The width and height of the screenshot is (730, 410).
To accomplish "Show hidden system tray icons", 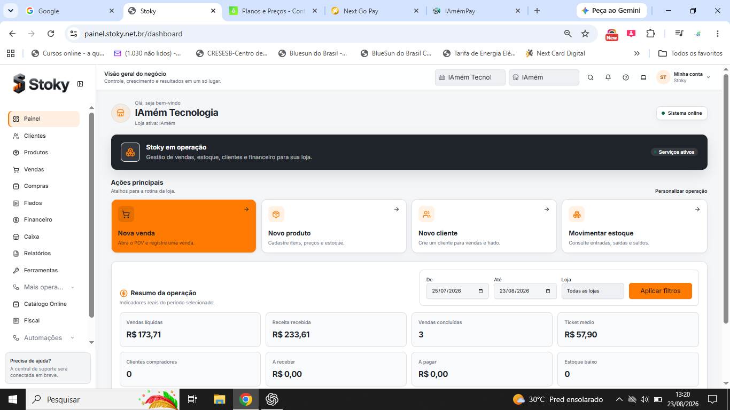I will pyautogui.click(x=619, y=399).
